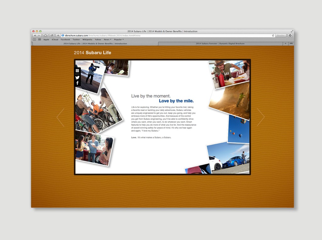This screenshot has width=322, height=240.
Task: Open the Twitter bookmark
Action: pos(76,39)
